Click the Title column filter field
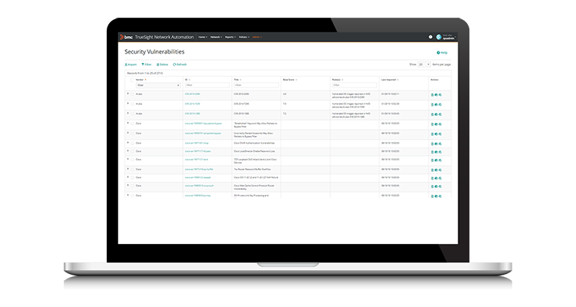This screenshot has width=576, height=307. click(x=255, y=85)
